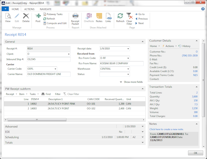Open the Help question mark icon
Screen dimensions: 207x159
(x=203, y=9)
